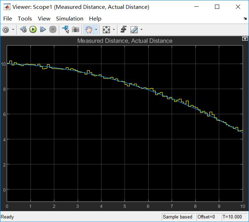Close the Scope1 viewer window
Image resolution: width=249 pixels, height=222 pixels.
[x=238, y=7]
